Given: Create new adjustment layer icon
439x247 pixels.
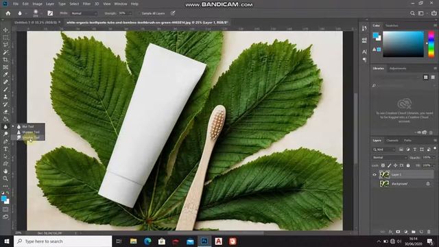Looking at the screenshot, I should [x=405, y=232].
